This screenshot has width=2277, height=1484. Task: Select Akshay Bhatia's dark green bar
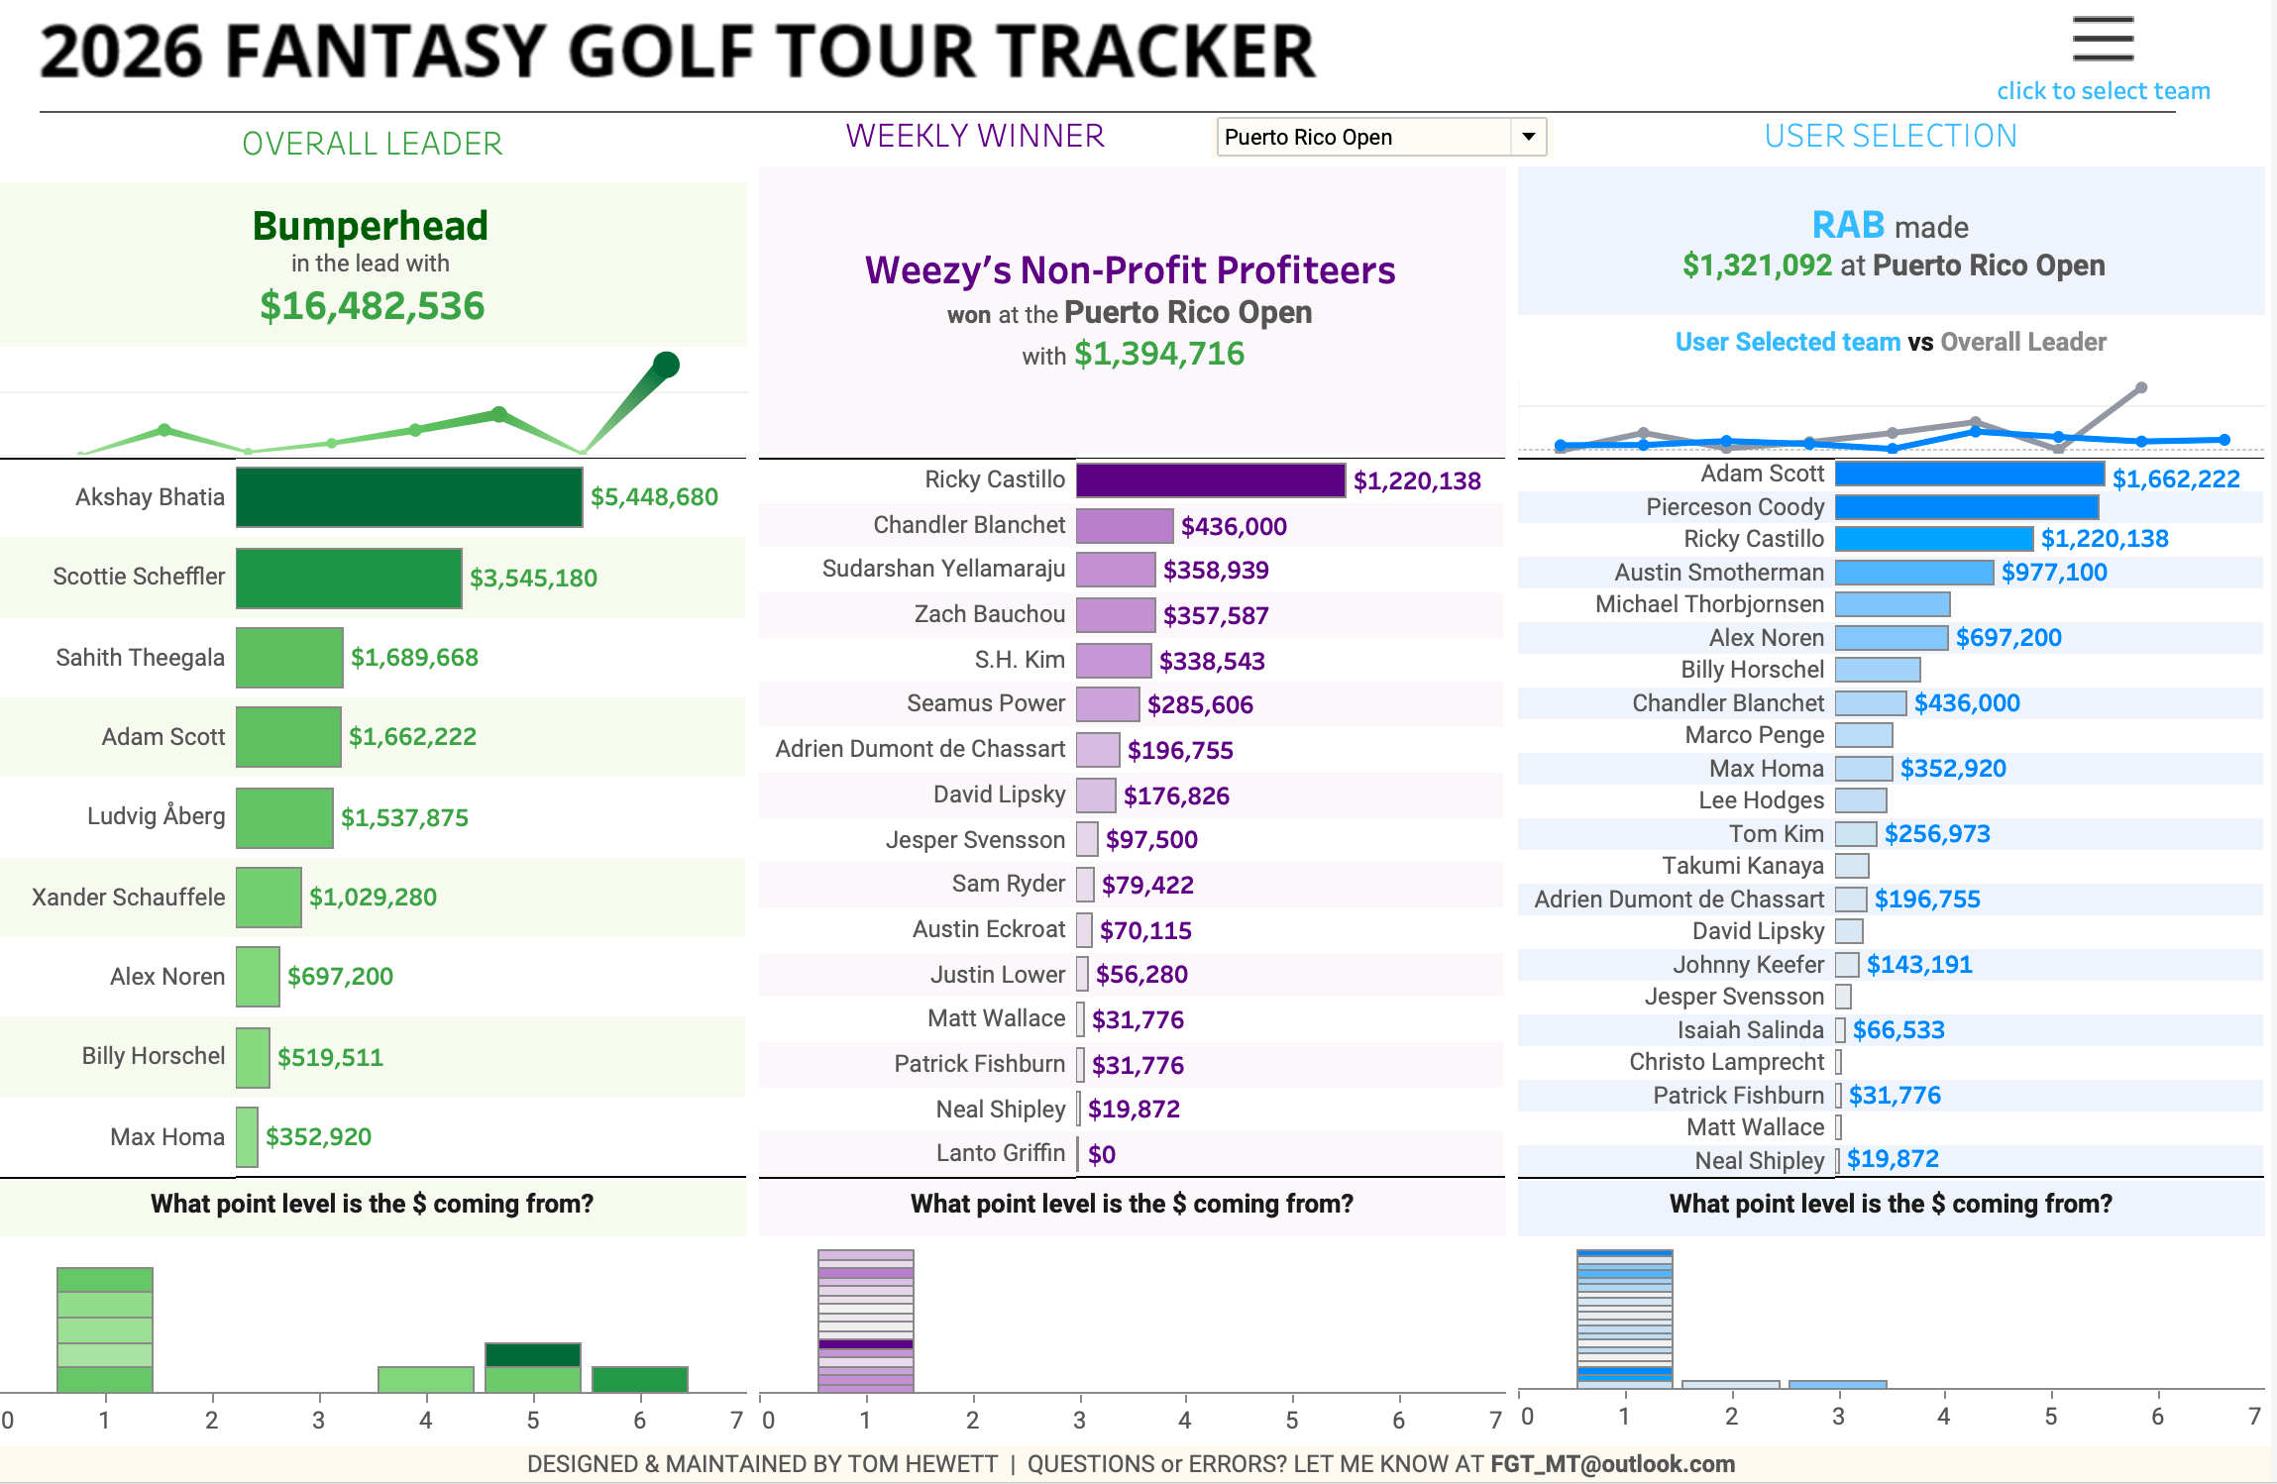coord(408,497)
